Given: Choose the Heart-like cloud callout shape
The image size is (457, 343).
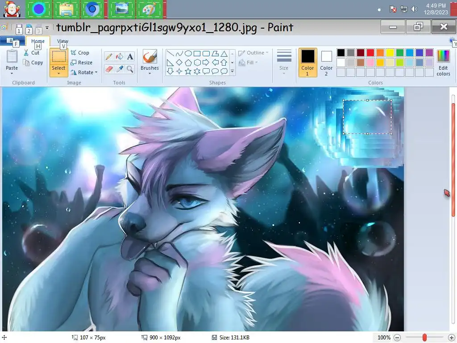Looking at the screenshot, I should pos(224,71).
